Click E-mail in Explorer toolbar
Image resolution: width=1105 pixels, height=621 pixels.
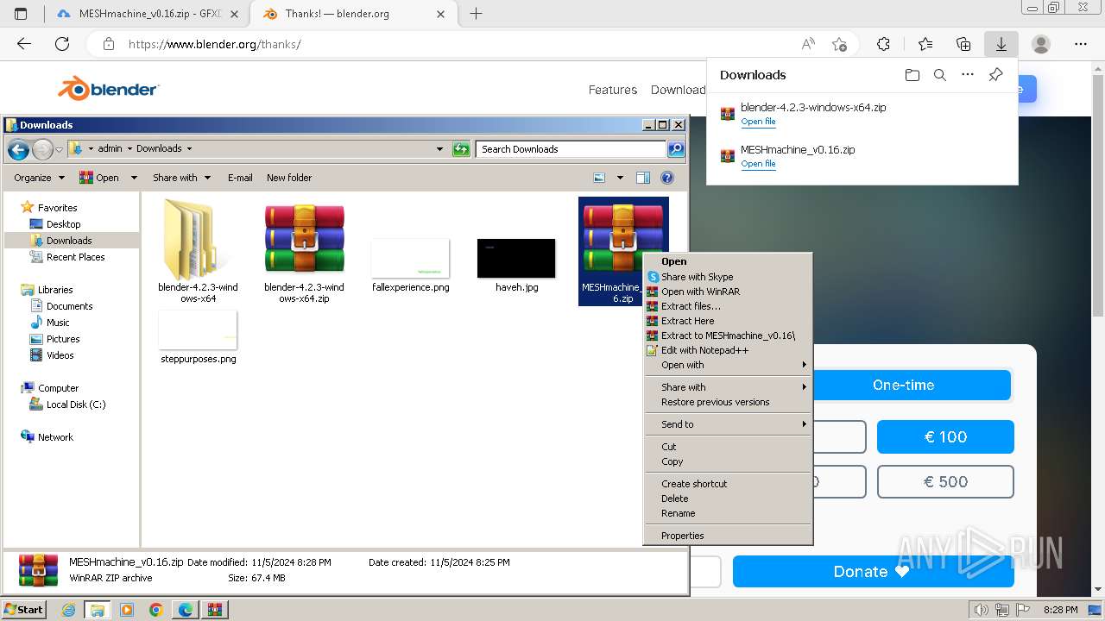240,178
